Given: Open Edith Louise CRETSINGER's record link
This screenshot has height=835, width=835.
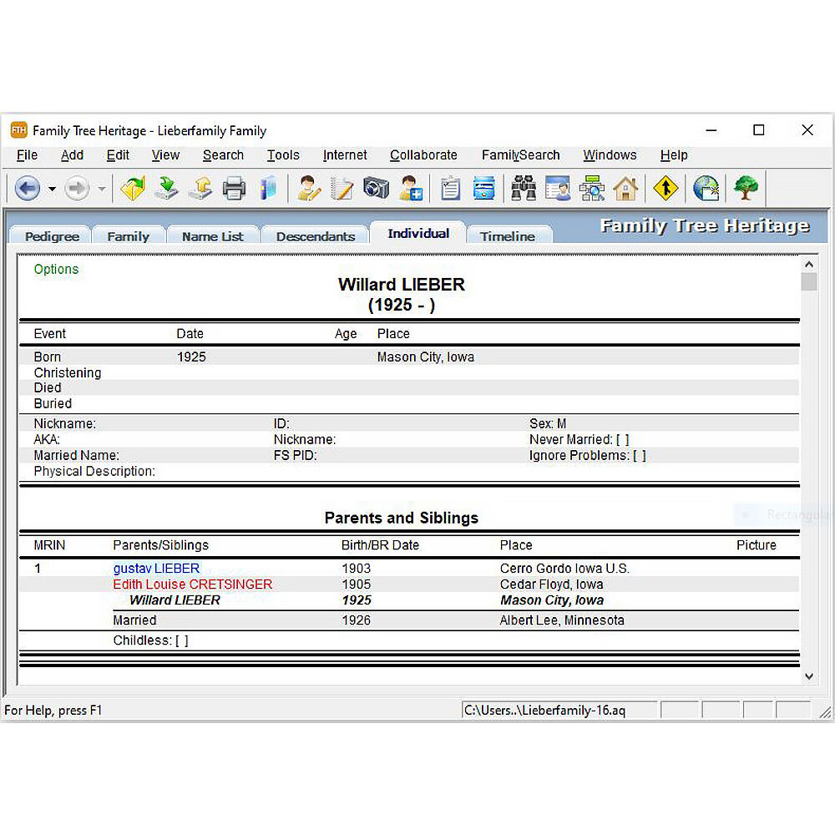Looking at the screenshot, I should (192, 584).
